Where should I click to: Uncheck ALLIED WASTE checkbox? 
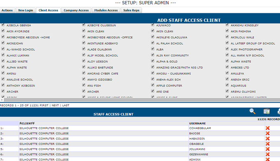(x=3, y=61)
